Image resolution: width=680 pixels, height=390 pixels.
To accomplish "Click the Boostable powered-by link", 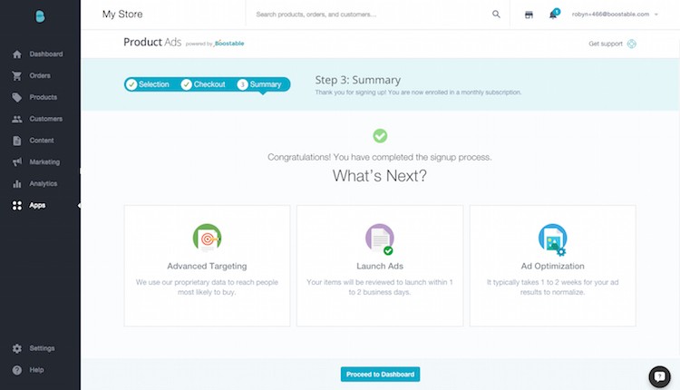I will tap(229, 44).
